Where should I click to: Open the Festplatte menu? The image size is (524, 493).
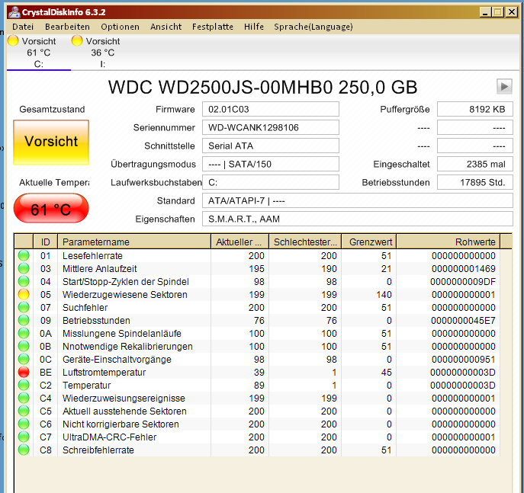[213, 27]
